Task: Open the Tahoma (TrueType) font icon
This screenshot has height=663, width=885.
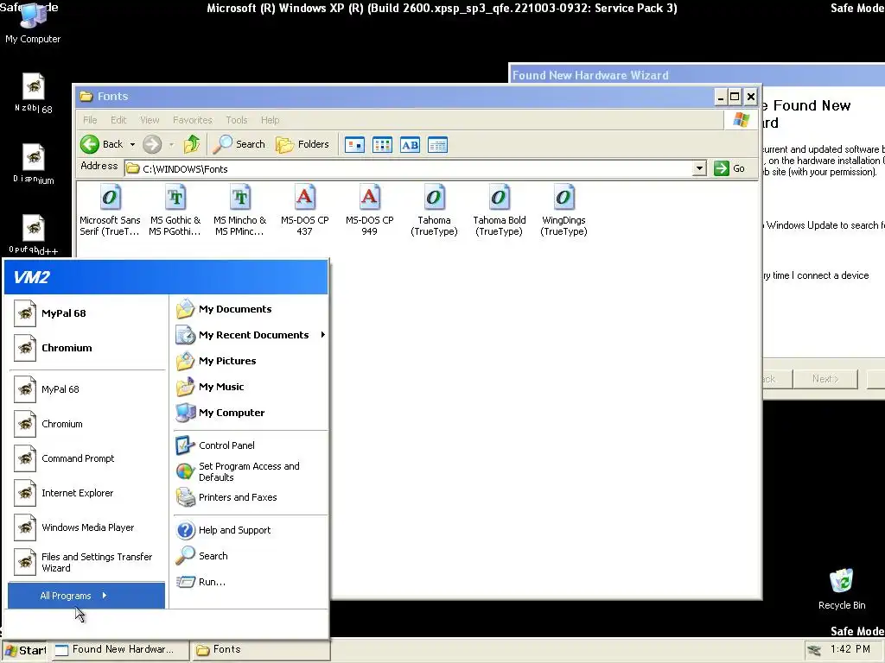Action: coord(434,211)
